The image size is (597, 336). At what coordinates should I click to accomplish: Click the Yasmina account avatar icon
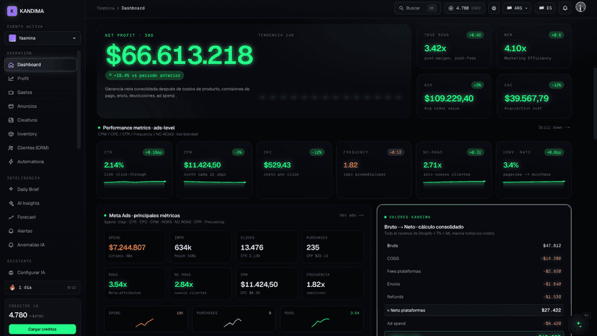tap(12, 38)
